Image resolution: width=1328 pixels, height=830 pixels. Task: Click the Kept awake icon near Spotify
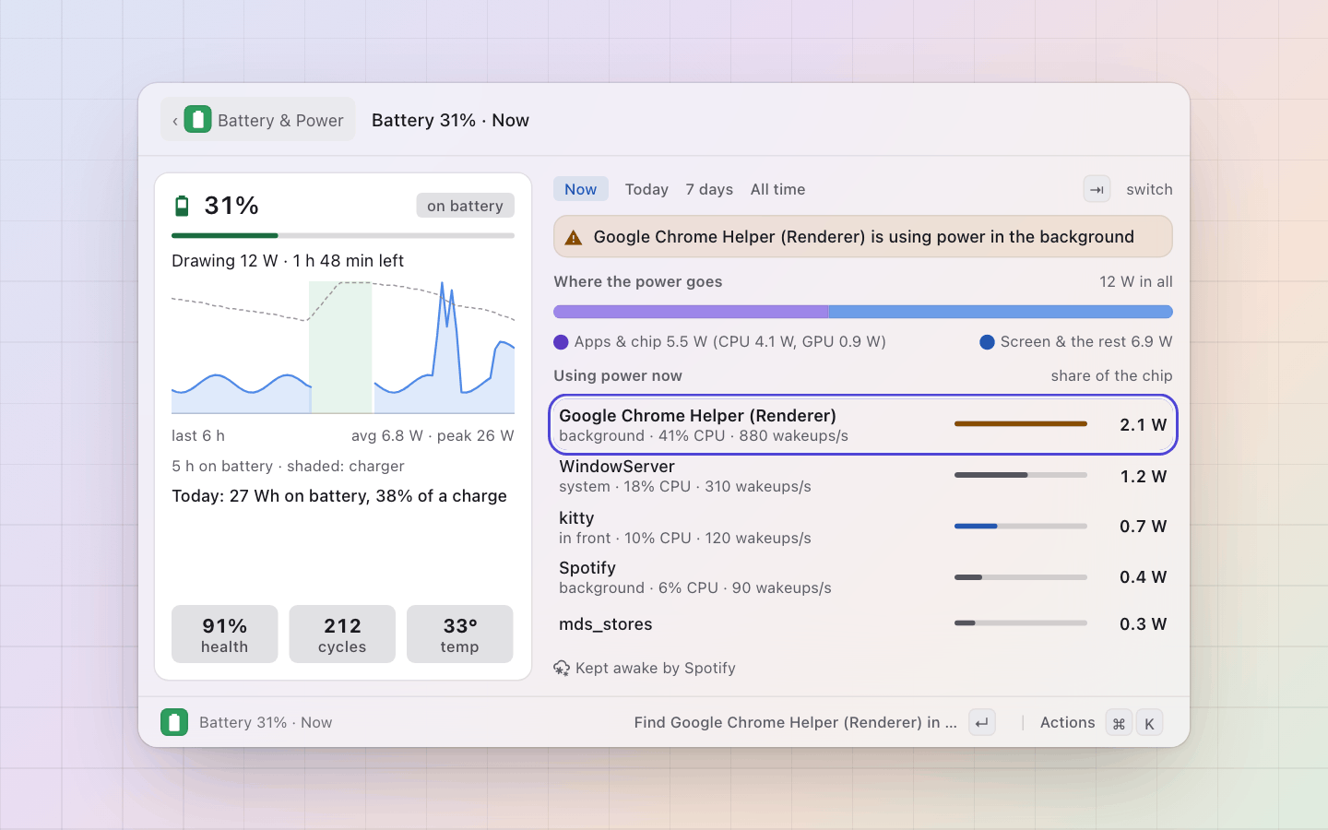pos(562,668)
